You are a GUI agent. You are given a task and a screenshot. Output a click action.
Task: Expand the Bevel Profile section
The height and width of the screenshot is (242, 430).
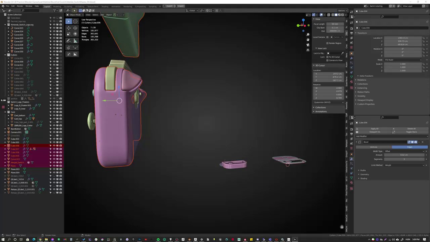[x=363, y=170]
